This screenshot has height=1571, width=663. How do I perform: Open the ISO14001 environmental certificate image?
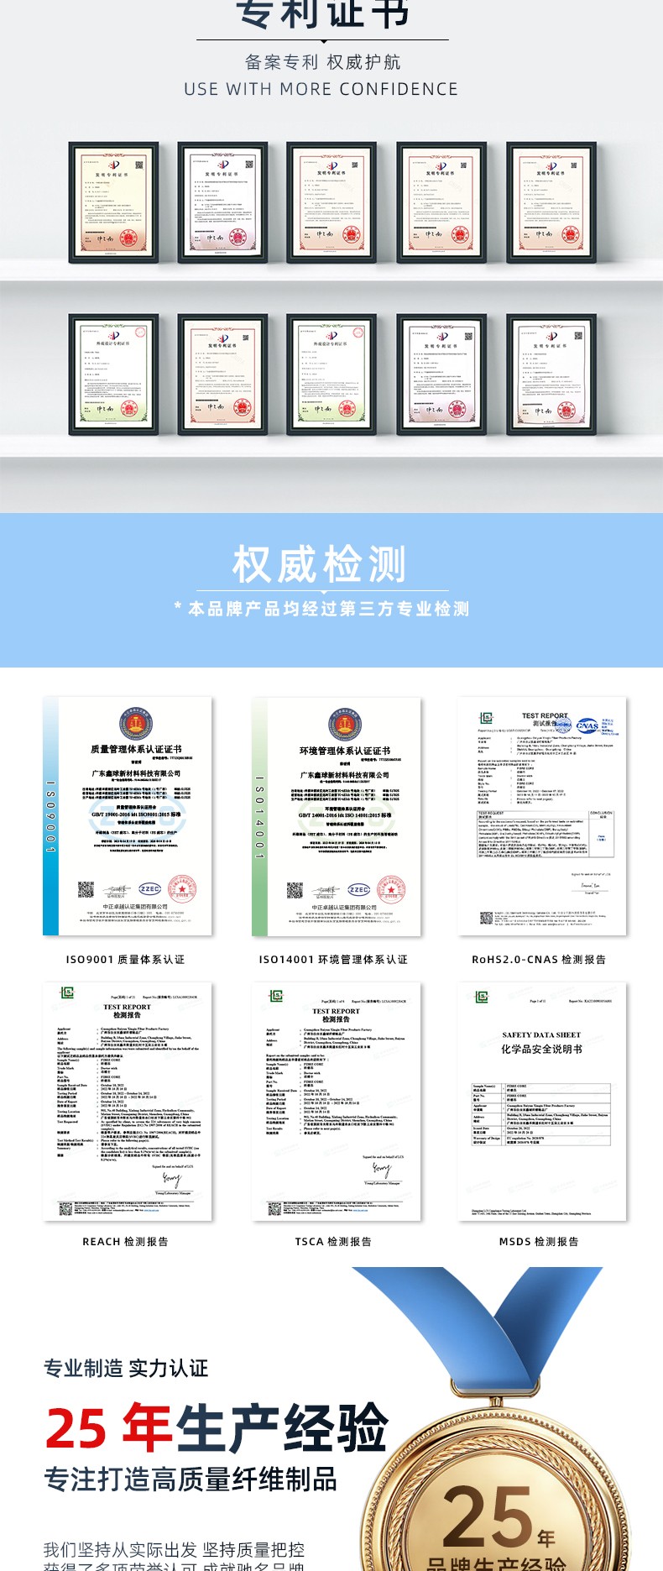coord(337,816)
